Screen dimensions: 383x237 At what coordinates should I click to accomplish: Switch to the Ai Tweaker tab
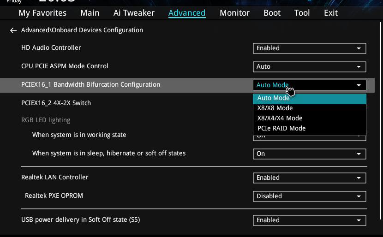pos(133,13)
